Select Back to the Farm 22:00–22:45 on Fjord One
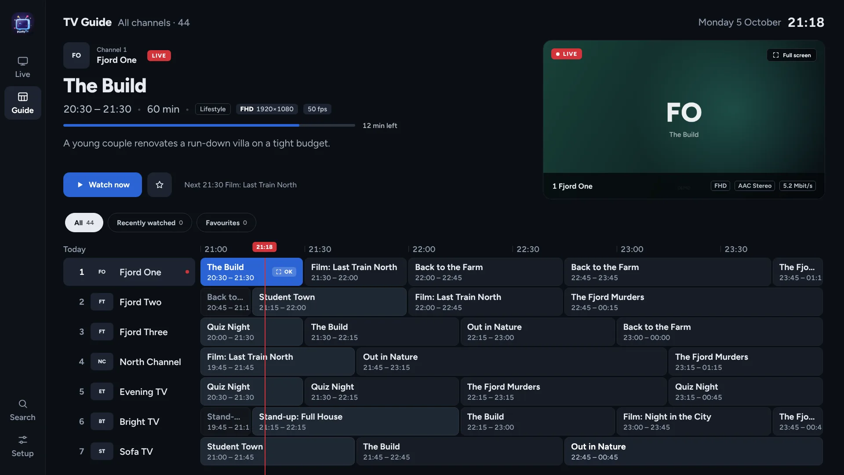The image size is (844, 475). click(485, 272)
